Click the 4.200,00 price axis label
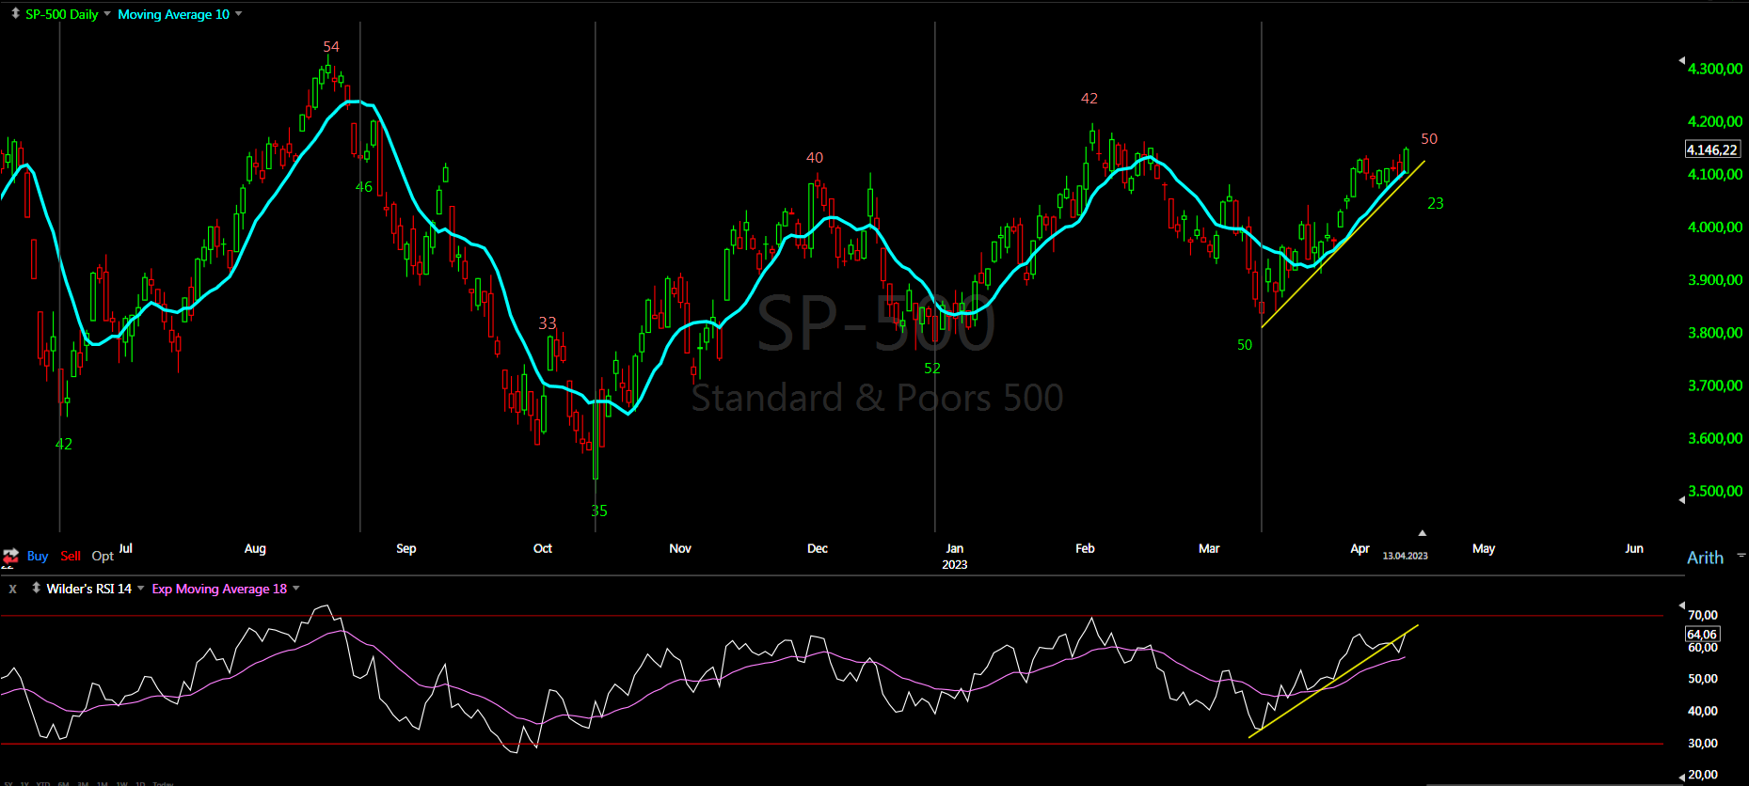Viewport: 1749px width, 786px height. coord(1715,121)
